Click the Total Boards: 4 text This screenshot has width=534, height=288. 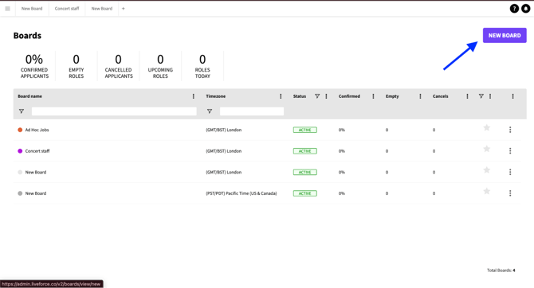pyautogui.click(x=501, y=270)
